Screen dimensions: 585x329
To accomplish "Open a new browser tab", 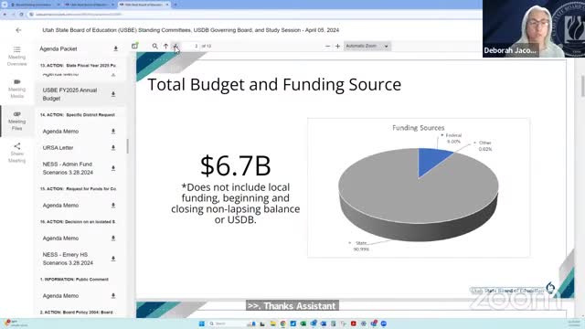I will pyautogui.click(x=175, y=5).
